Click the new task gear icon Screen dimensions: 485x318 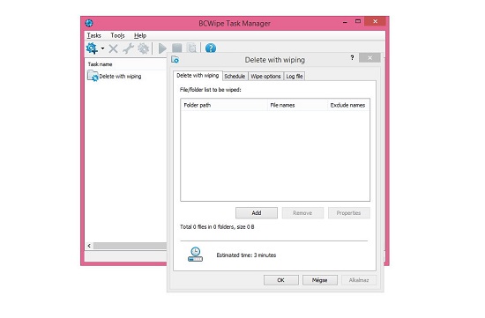pyautogui.click(x=92, y=48)
